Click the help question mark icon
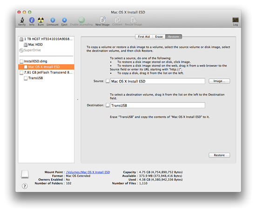 coord(25,186)
